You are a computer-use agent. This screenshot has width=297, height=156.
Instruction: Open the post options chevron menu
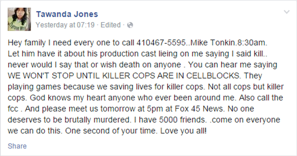coord(287,12)
